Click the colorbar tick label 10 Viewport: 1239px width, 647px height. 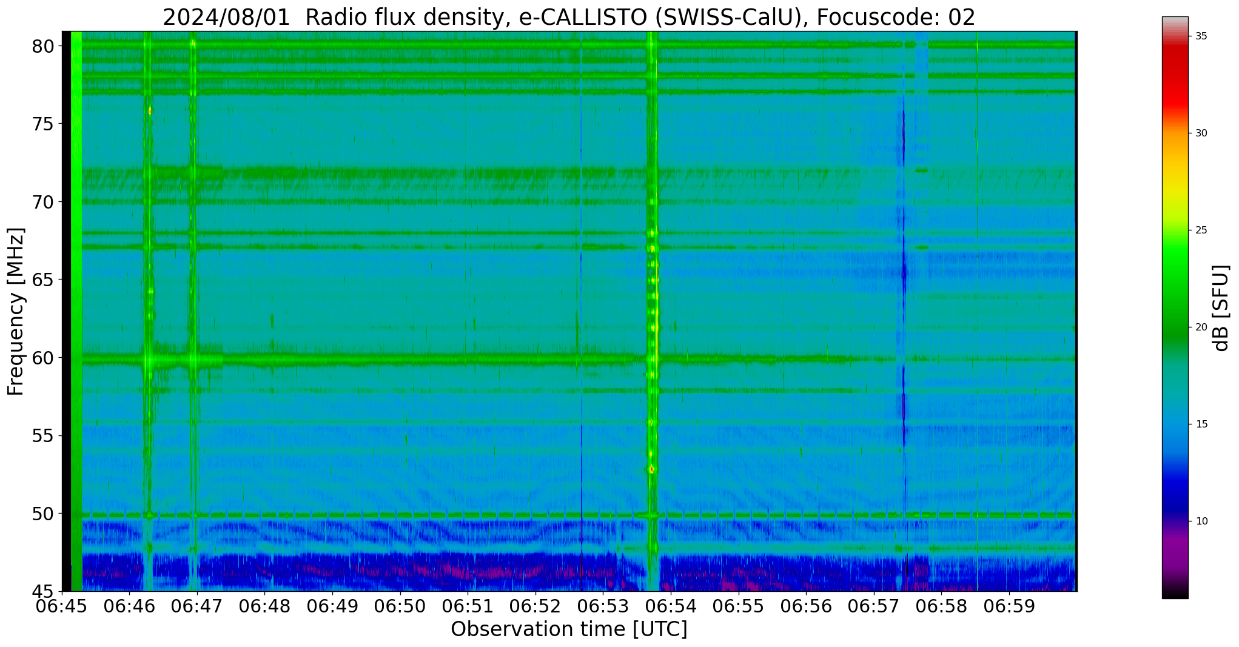(1201, 521)
